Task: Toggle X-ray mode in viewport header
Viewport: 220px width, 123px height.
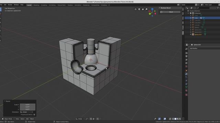Action: (170, 119)
